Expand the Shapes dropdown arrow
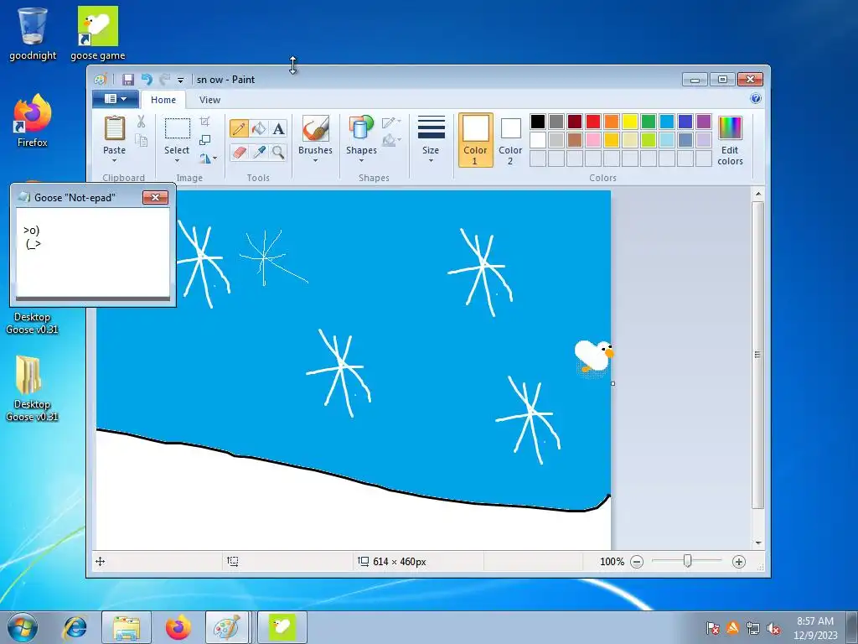The height and width of the screenshot is (644, 858). point(361,160)
